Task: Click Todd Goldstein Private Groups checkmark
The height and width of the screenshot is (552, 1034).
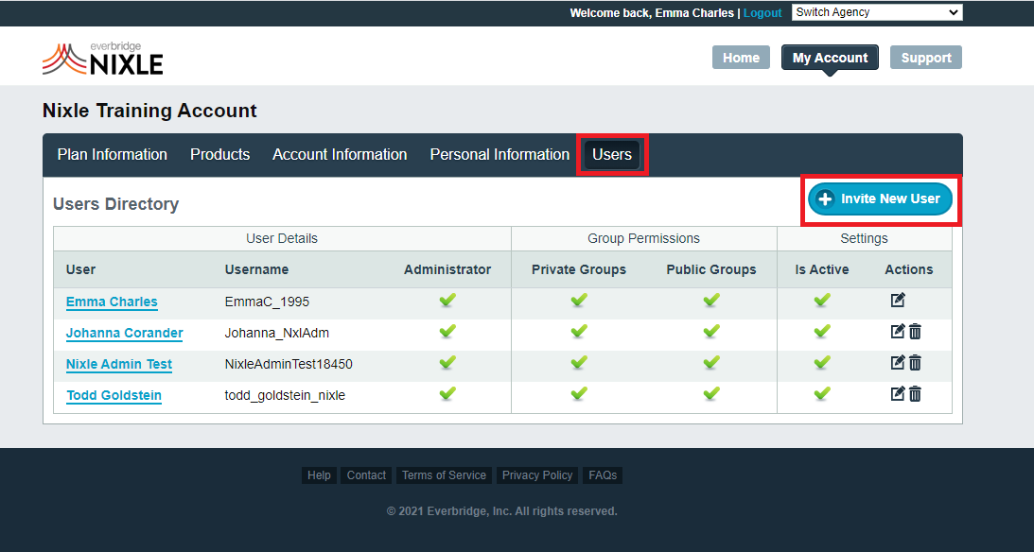Action: [x=579, y=394]
